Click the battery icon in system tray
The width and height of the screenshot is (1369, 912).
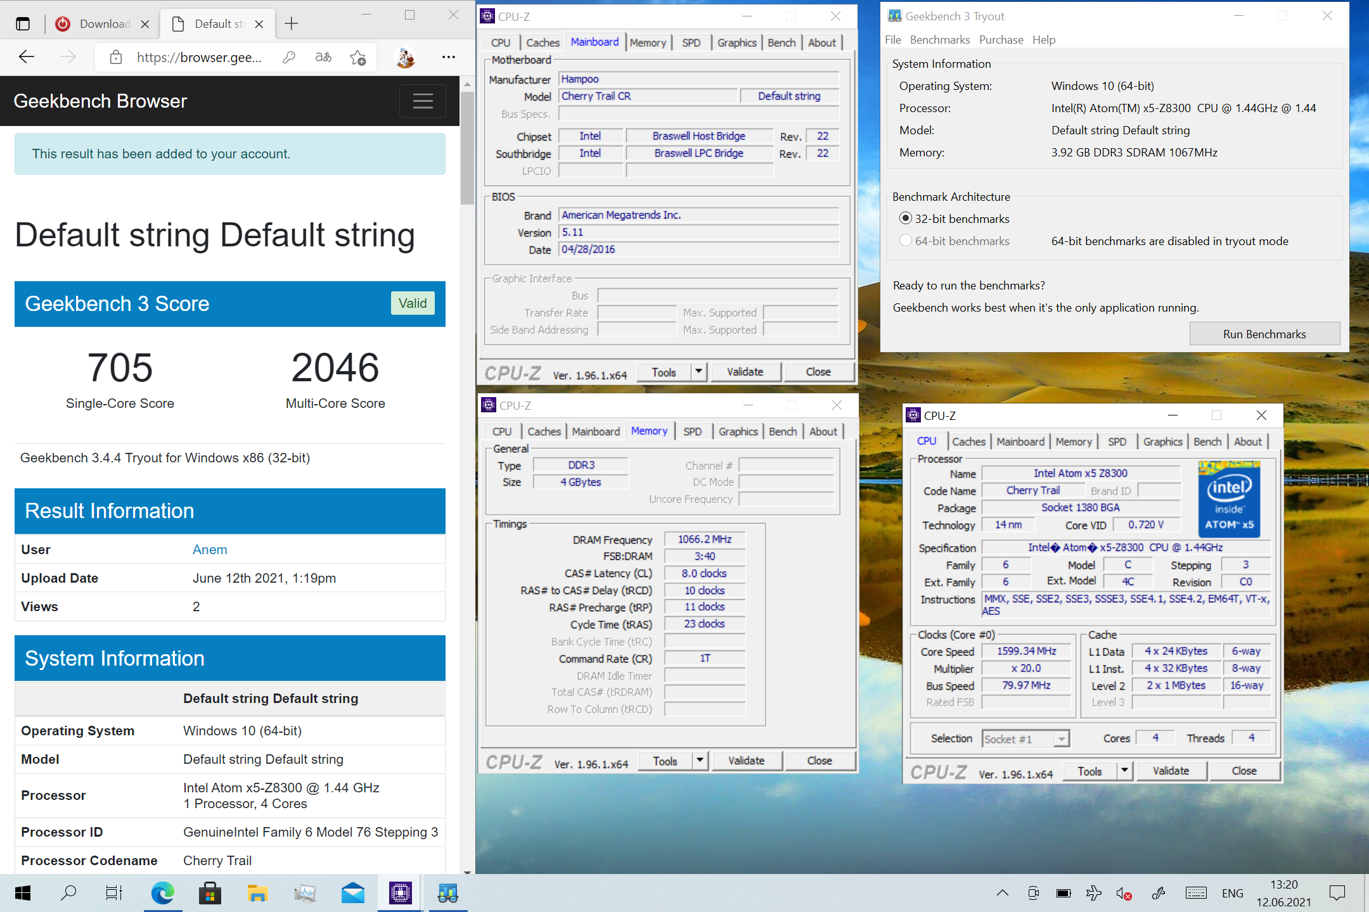point(1064,893)
